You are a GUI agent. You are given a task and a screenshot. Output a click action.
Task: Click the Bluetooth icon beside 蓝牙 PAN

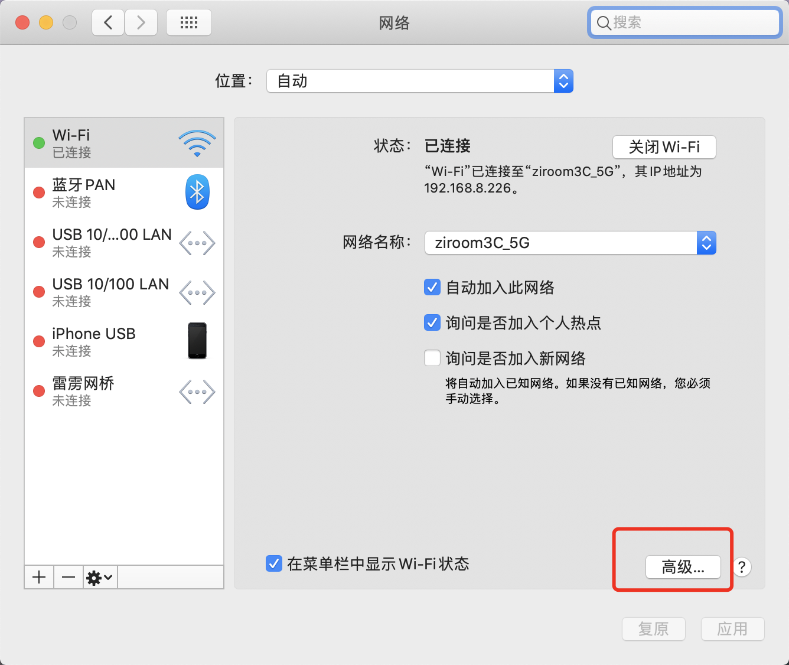pos(197,192)
